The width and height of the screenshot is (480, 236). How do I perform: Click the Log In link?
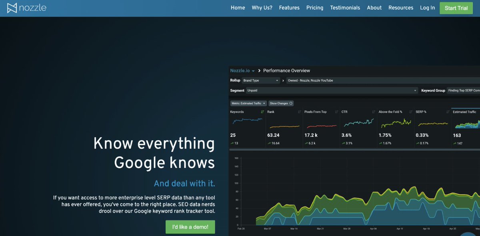click(x=428, y=8)
